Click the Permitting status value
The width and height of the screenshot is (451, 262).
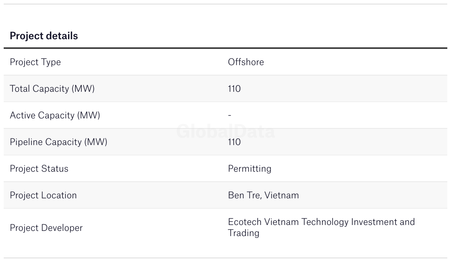[x=250, y=169]
